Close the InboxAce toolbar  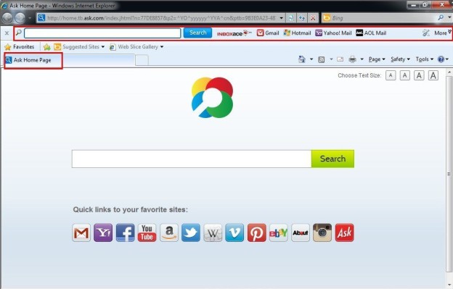tap(7, 33)
